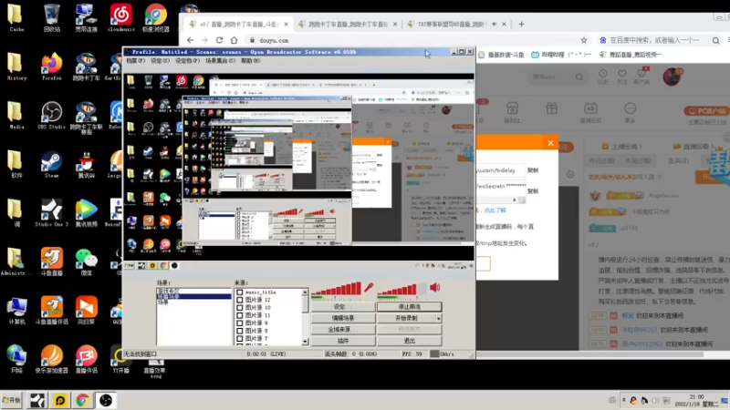Open the 历史 history icon on Douyu
730x410 pixels.
(x=603, y=77)
